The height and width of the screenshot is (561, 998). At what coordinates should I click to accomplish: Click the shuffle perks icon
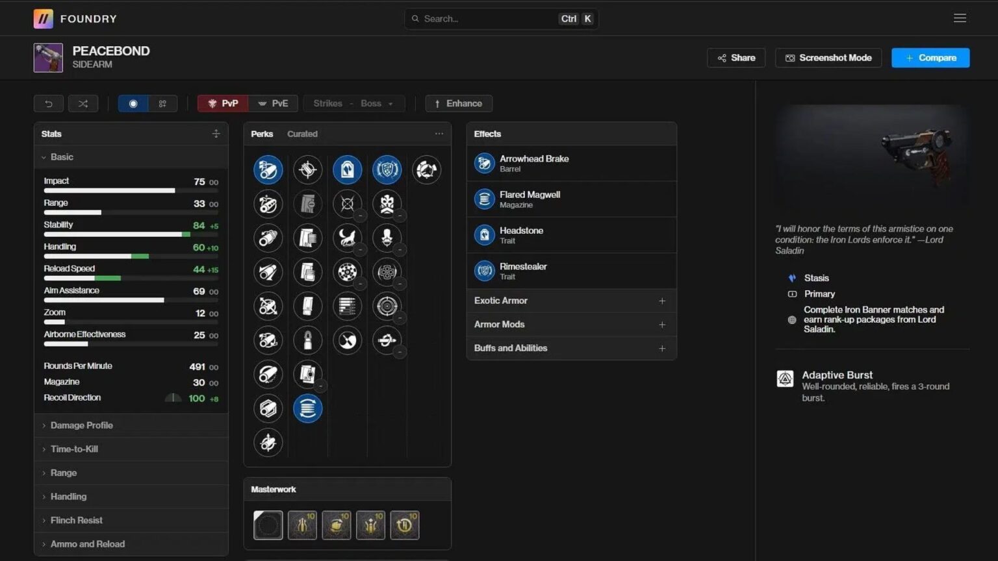pyautogui.click(x=83, y=103)
